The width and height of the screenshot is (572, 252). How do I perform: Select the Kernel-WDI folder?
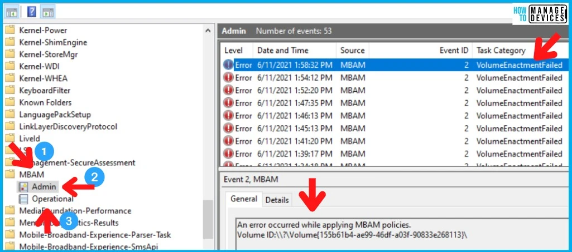tap(39, 67)
